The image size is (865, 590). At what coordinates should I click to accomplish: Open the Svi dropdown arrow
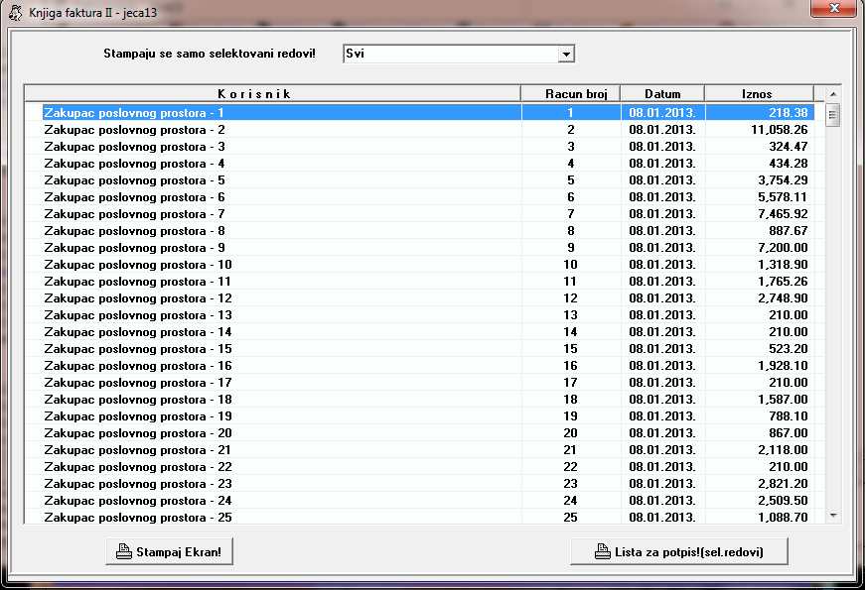pyautogui.click(x=566, y=54)
